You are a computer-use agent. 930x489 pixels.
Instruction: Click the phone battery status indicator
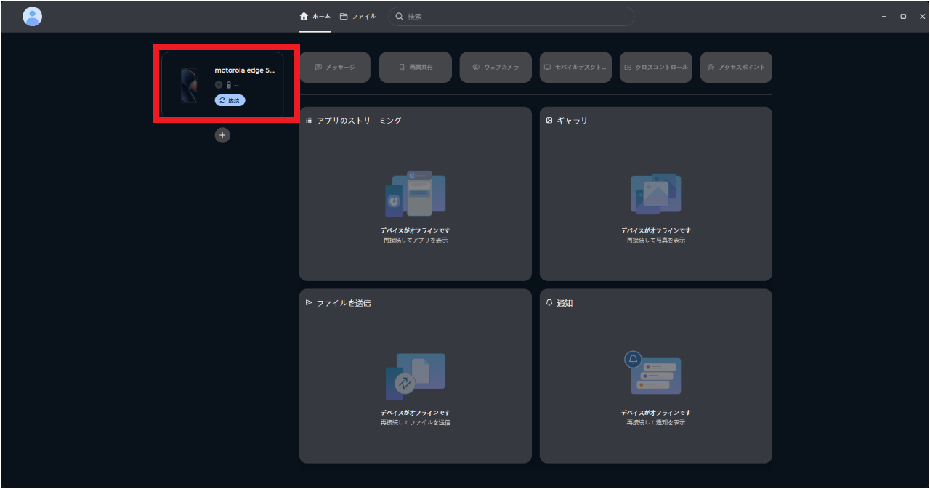point(227,84)
